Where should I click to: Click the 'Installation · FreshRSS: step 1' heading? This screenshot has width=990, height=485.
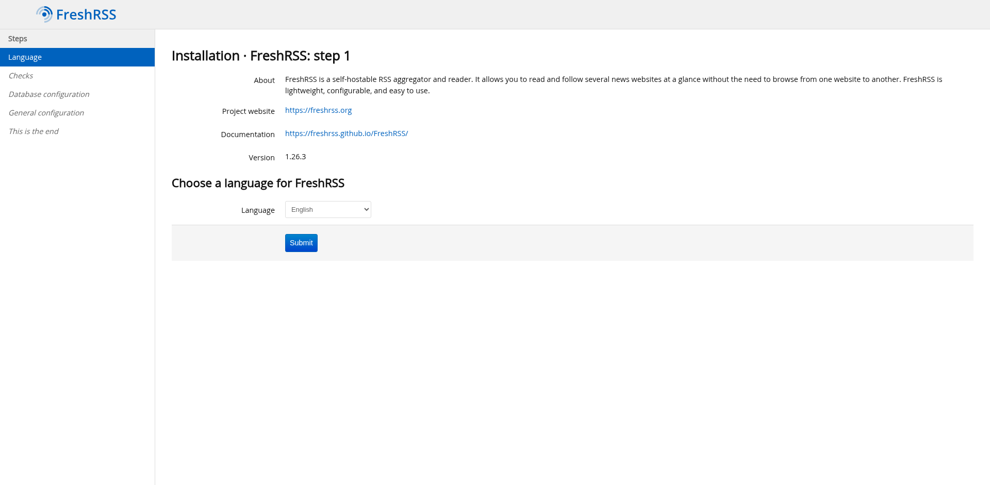(x=261, y=56)
